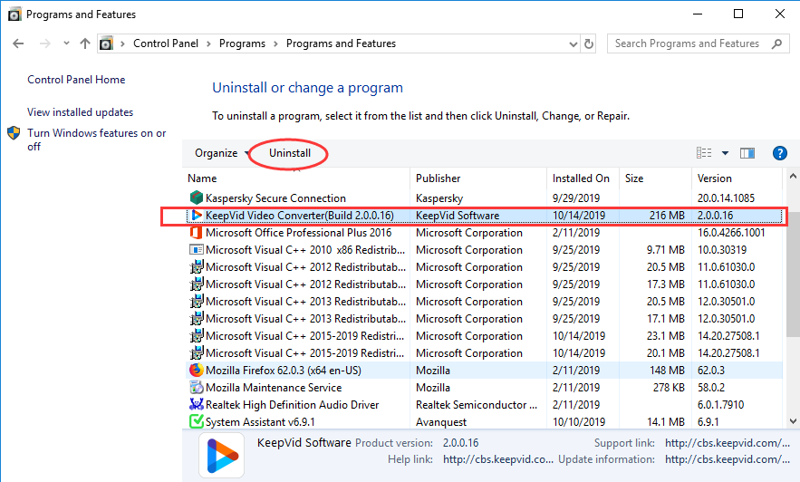Select Visual C++ 2012 row sized 17.3 MB
800x482 pixels.
click(x=483, y=284)
